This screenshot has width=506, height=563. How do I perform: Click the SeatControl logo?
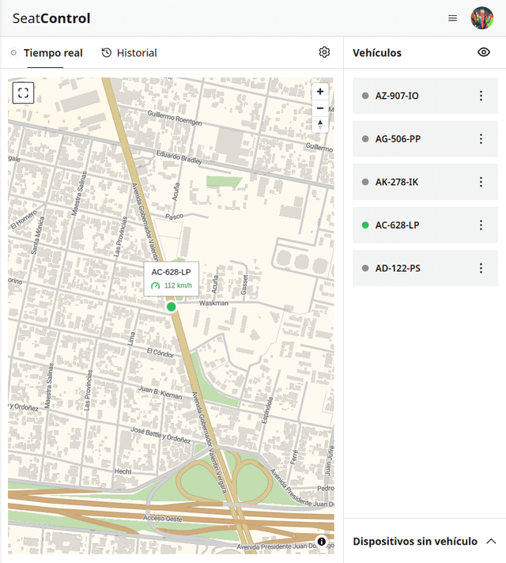click(x=51, y=18)
